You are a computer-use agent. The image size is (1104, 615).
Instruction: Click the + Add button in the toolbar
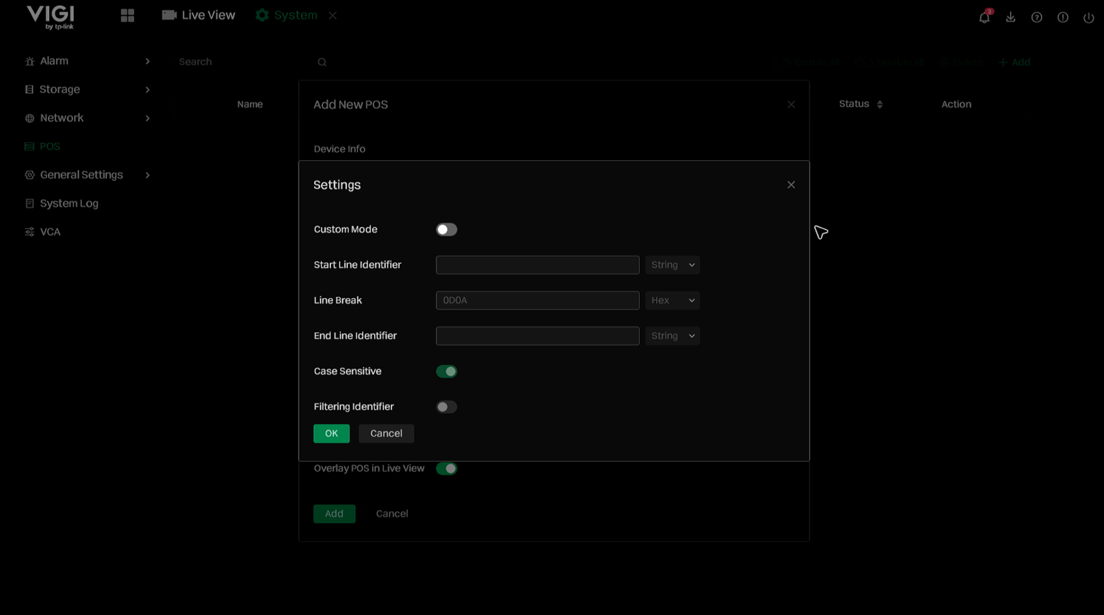tap(1015, 62)
